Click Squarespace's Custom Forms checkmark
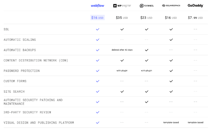The width and height of the screenshot is (210, 130). pyautogui.click(x=171, y=81)
